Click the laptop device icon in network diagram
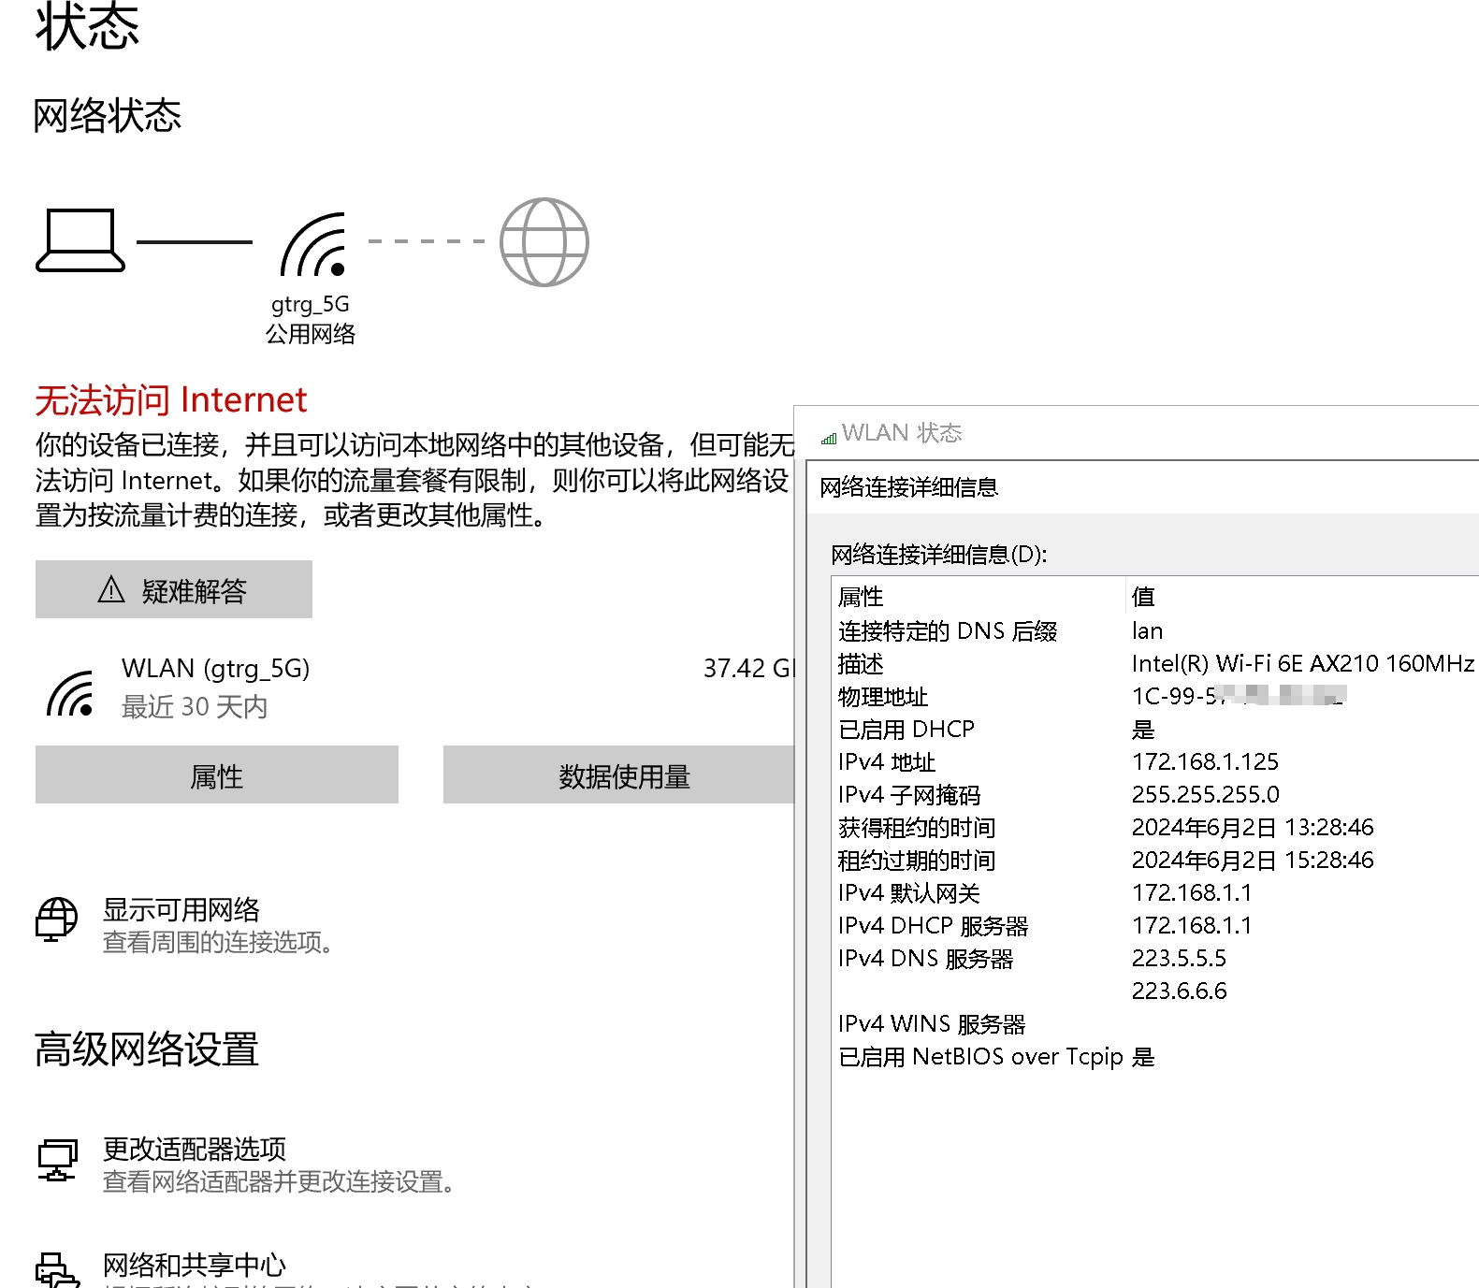Viewport: 1479px width, 1288px height. (x=80, y=241)
